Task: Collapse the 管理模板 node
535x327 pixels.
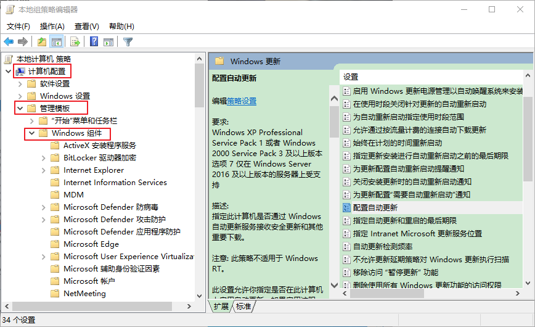Action: [20, 109]
